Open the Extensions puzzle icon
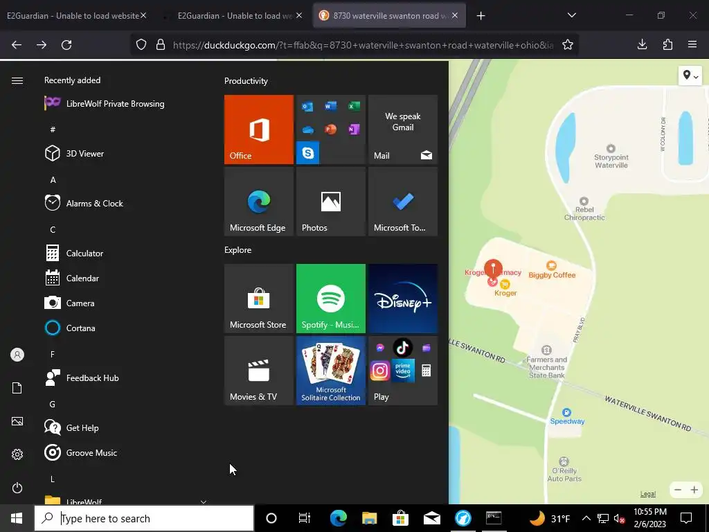This screenshot has height=532, width=709. coord(667,44)
